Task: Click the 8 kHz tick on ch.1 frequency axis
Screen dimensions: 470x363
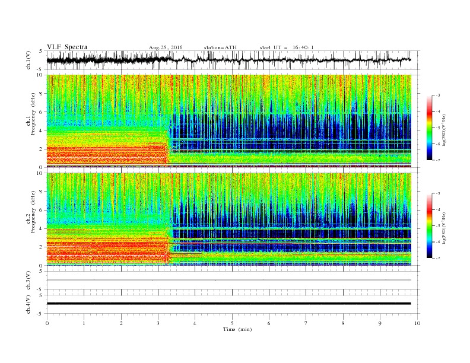Action: point(42,94)
